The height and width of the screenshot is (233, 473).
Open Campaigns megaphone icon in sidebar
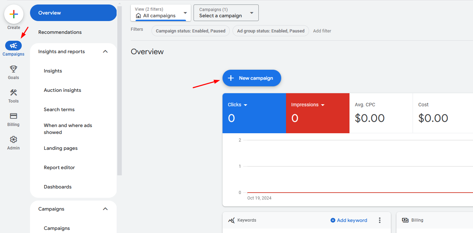[x=13, y=46]
